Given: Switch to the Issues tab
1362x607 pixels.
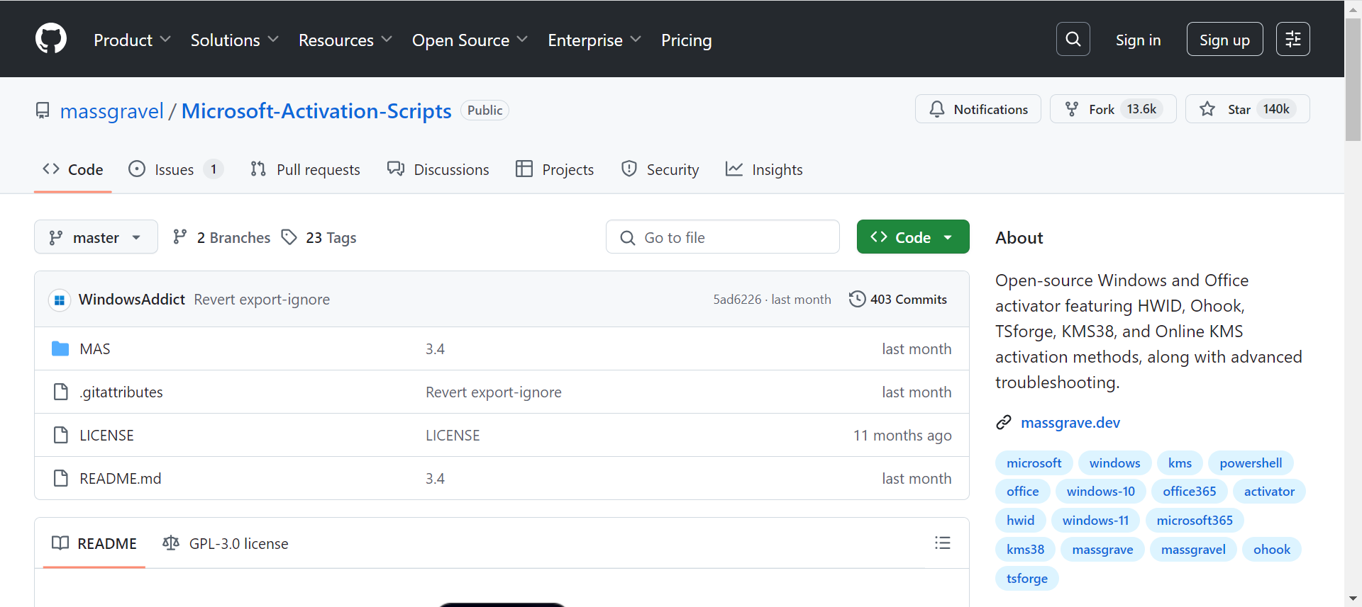Looking at the screenshot, I should (176, 169).
